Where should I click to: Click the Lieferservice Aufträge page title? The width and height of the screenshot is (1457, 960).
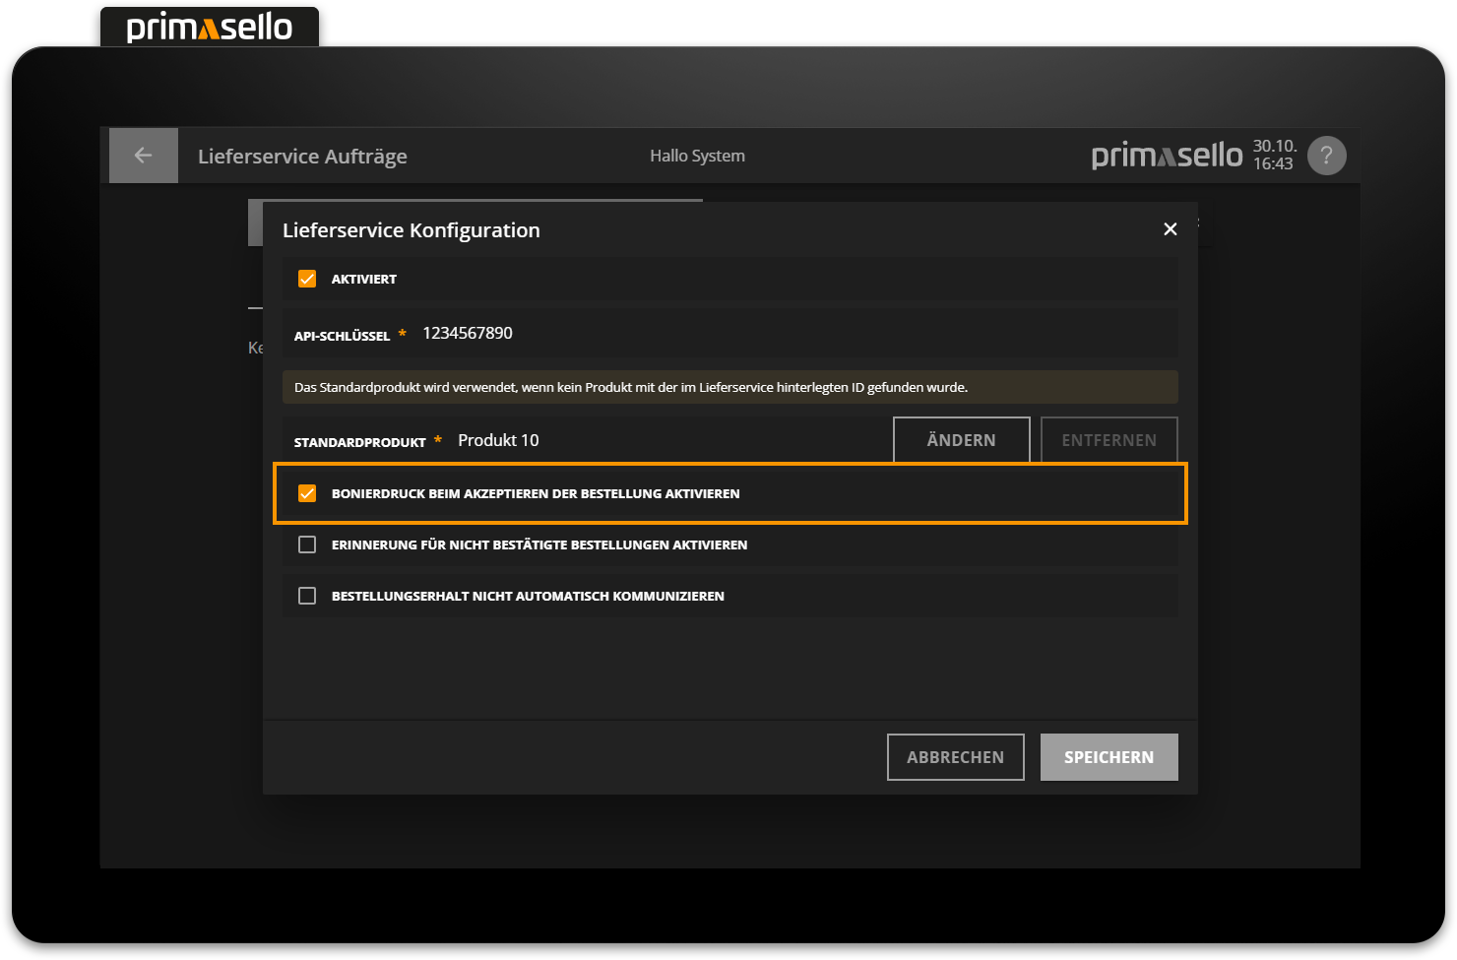(302, 155)
